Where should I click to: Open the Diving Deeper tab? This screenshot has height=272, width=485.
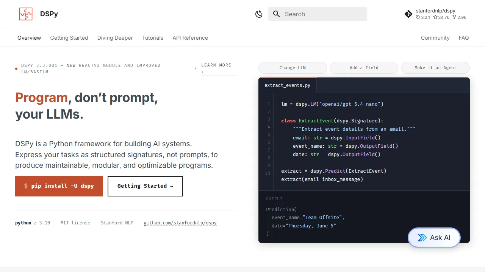[115, 38]
